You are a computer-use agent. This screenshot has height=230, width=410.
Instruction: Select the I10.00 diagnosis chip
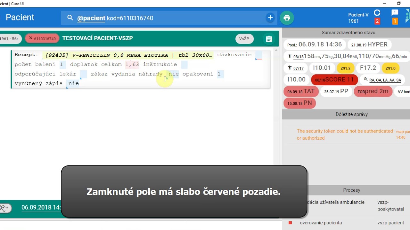pyautogui.click(x=296, y=80)
